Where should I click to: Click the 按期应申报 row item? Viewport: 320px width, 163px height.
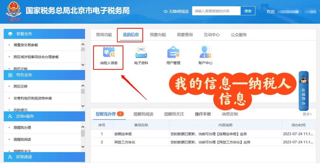point(123,134)
